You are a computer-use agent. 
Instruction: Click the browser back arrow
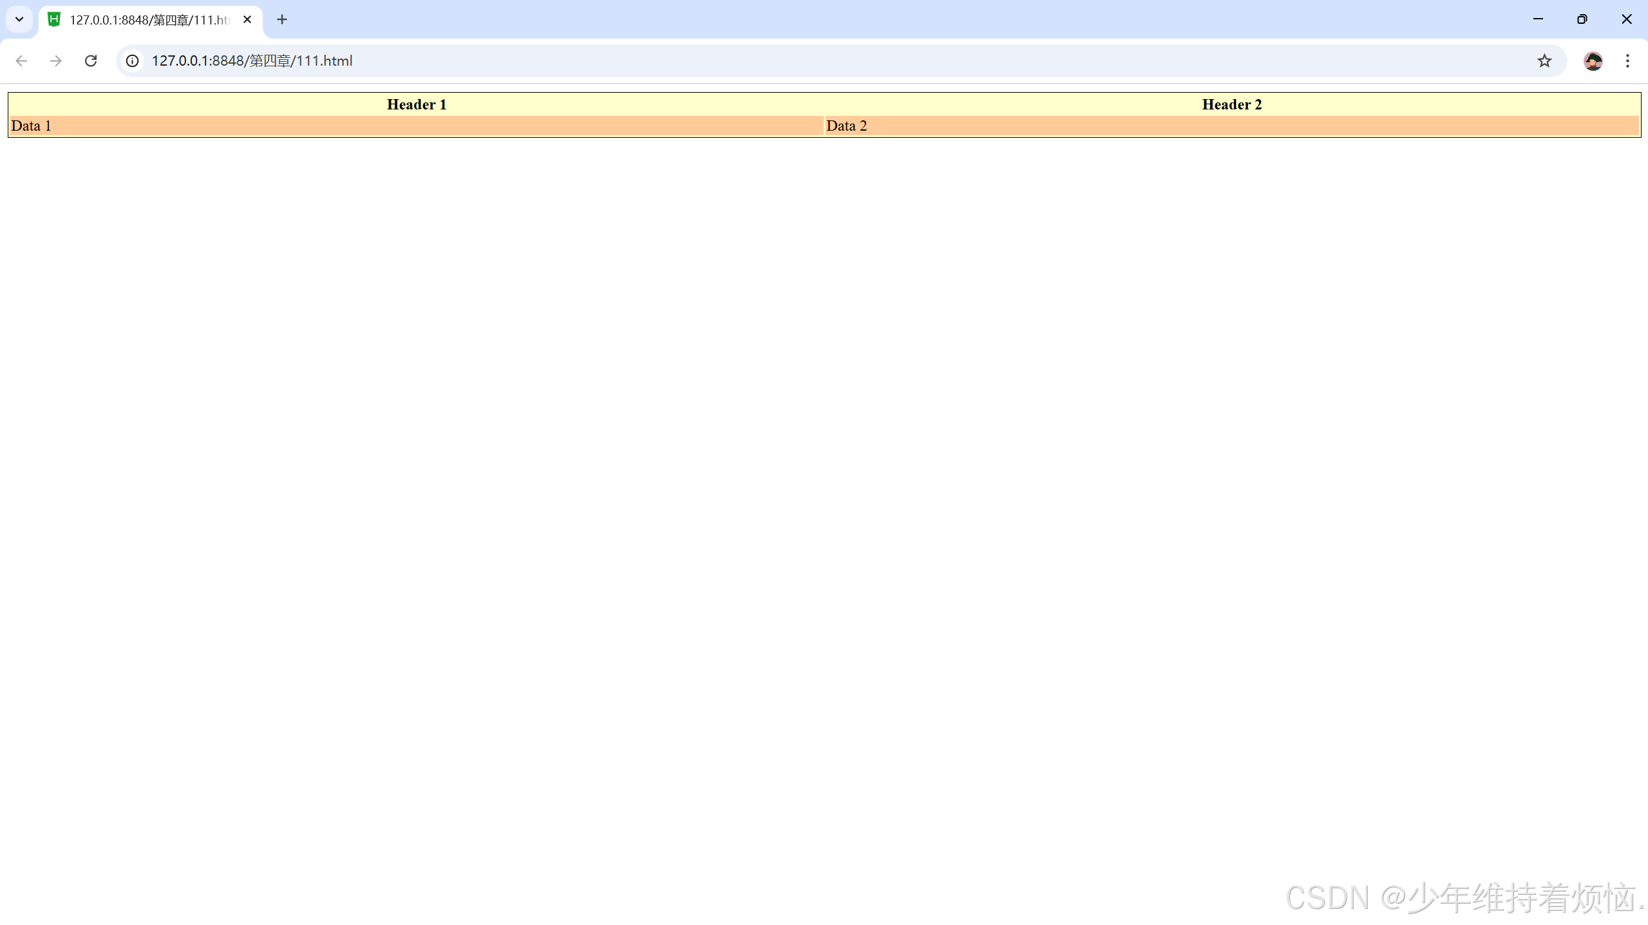point(21,61)
